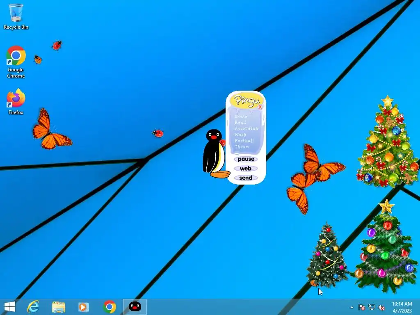Open the media player taskbar icon
420x315 pixels.
point(83,307)
